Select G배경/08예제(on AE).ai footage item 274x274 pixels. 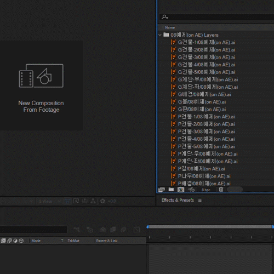coord(204,94)
